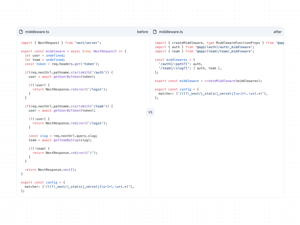Click the NextResponse.redirect('/') return line
This screenshot has width=300, height=225.
(x=65, y=153)
